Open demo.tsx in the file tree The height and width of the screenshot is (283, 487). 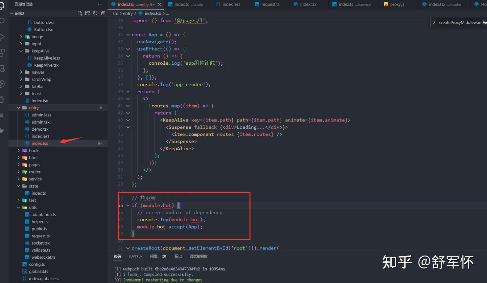tap(40, 129)
